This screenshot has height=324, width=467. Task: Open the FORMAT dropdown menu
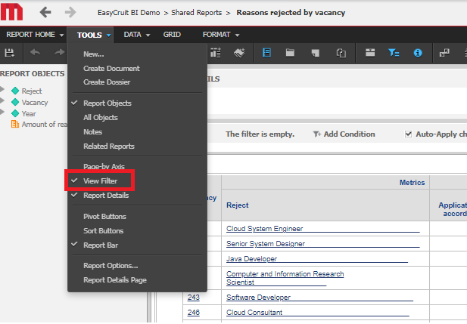[x=221, y=35]
